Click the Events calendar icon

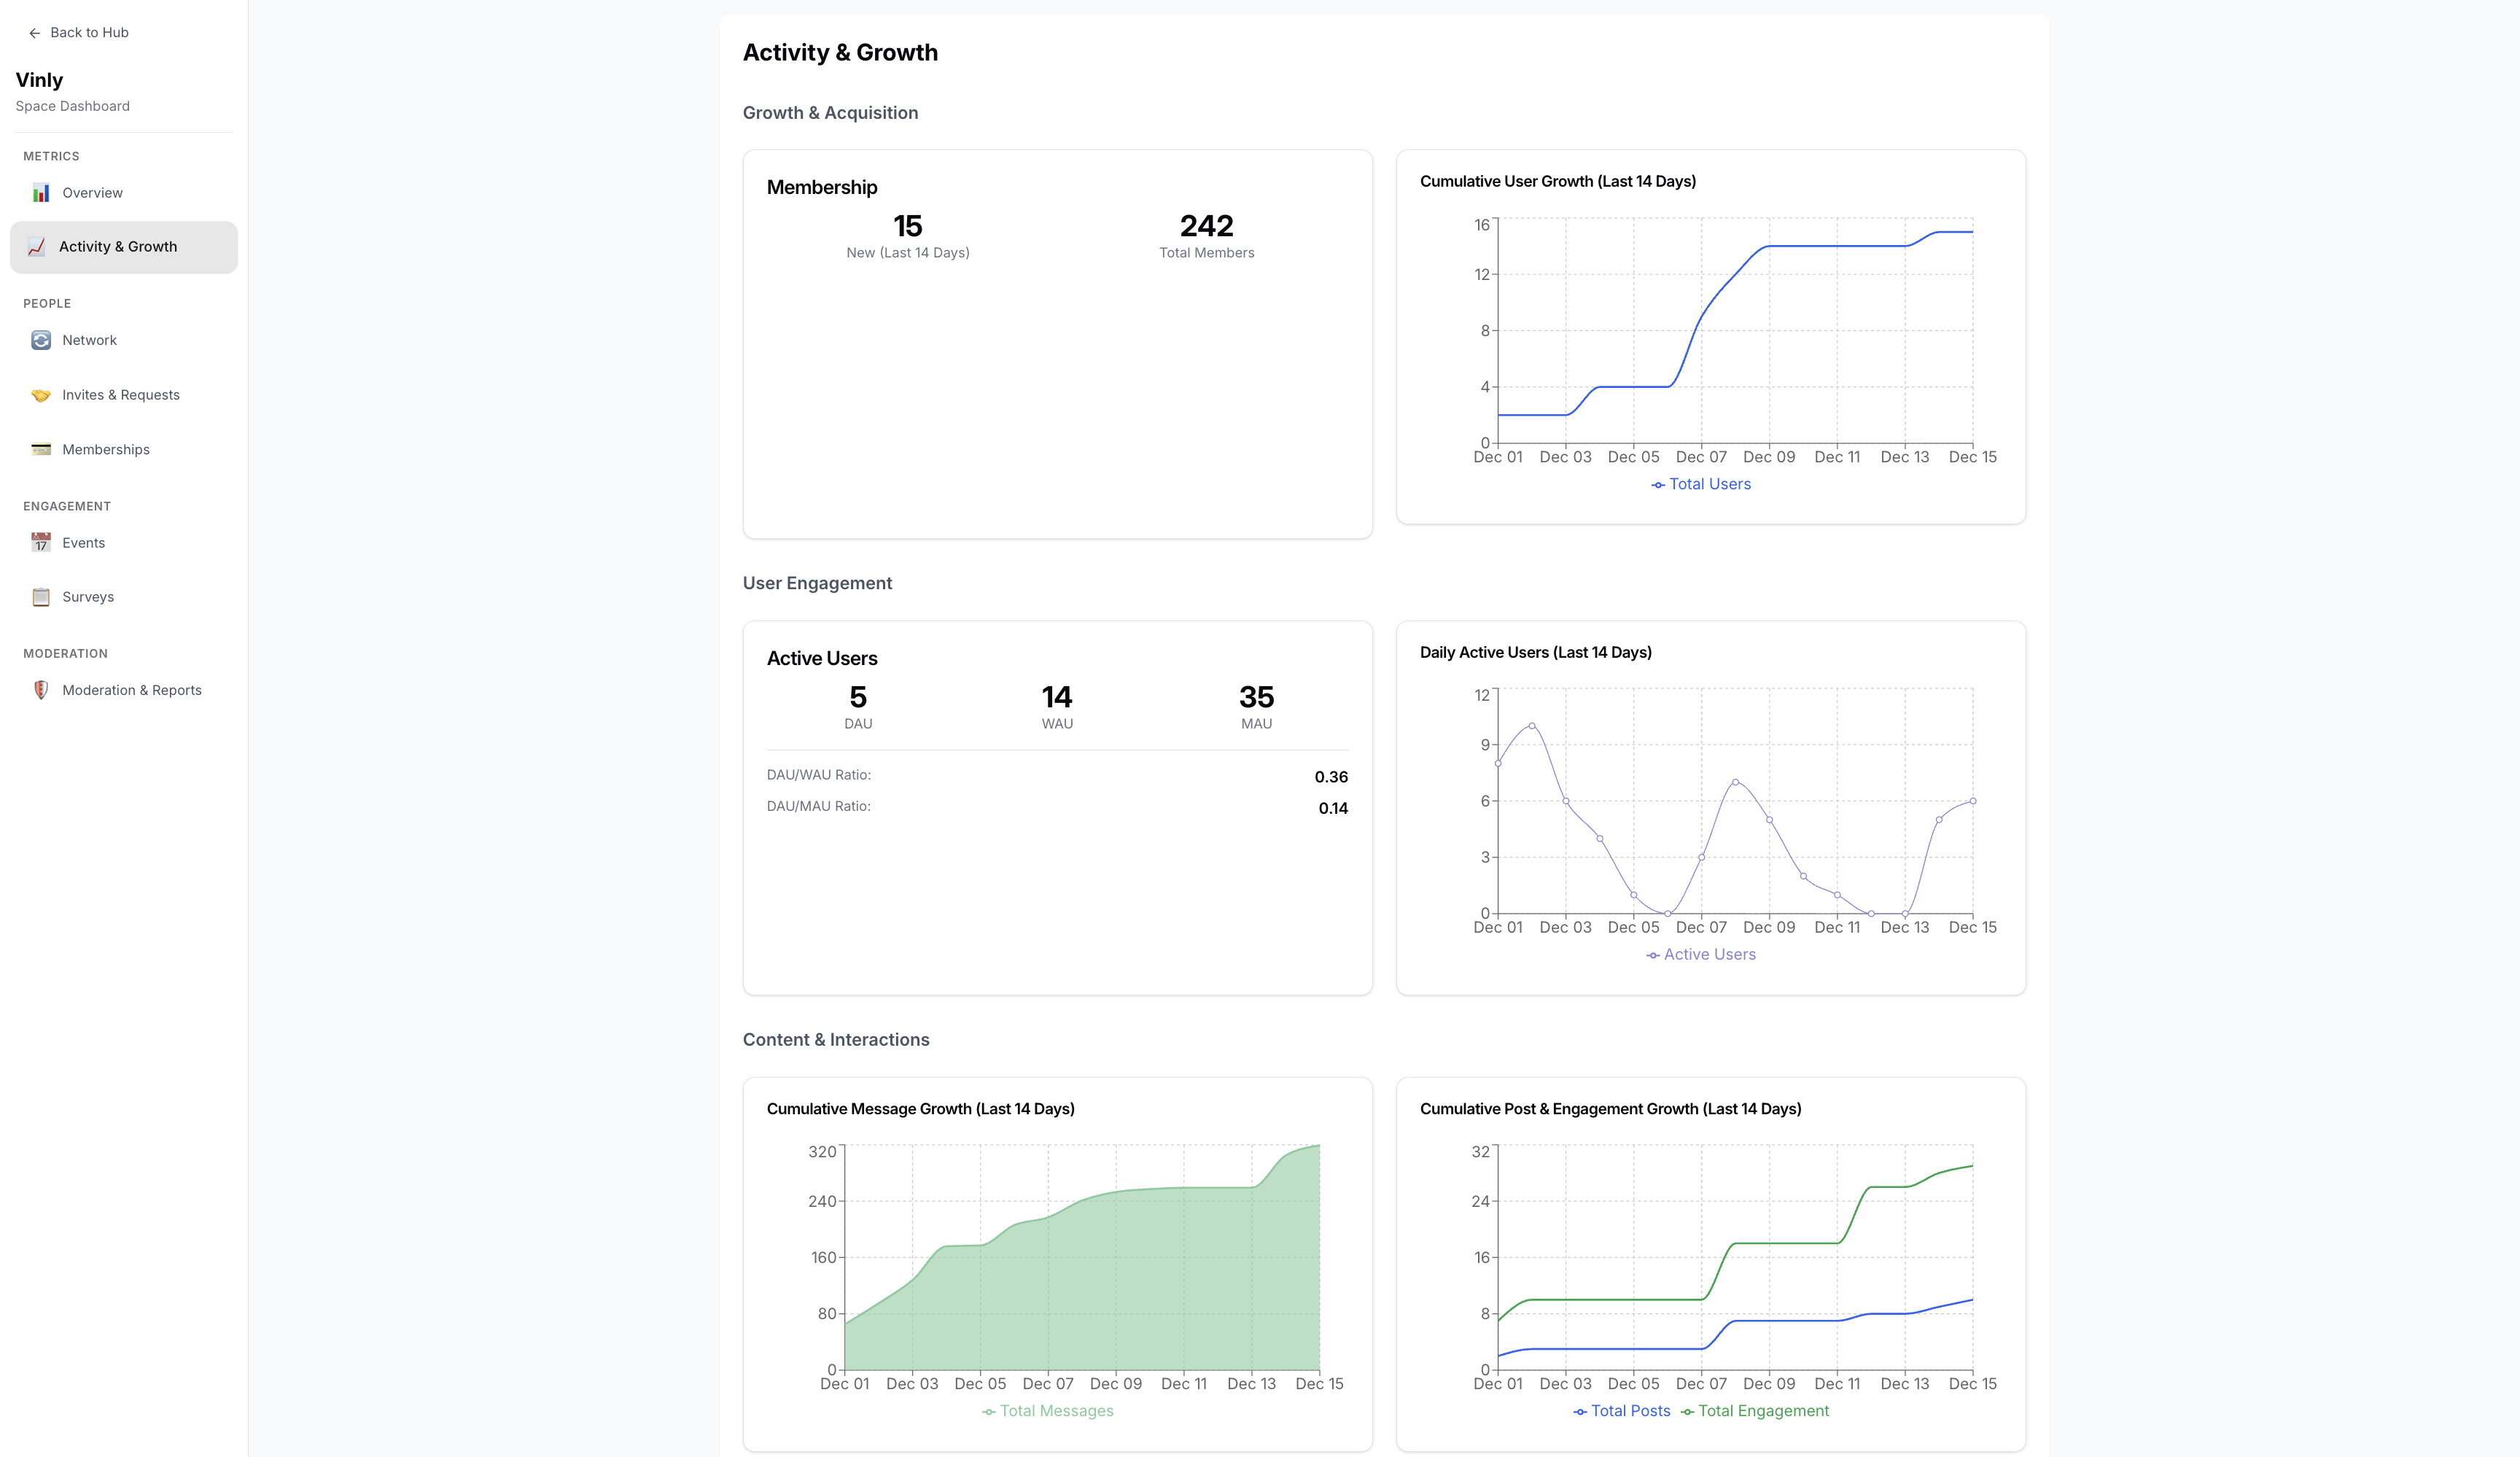pos(41,543)
